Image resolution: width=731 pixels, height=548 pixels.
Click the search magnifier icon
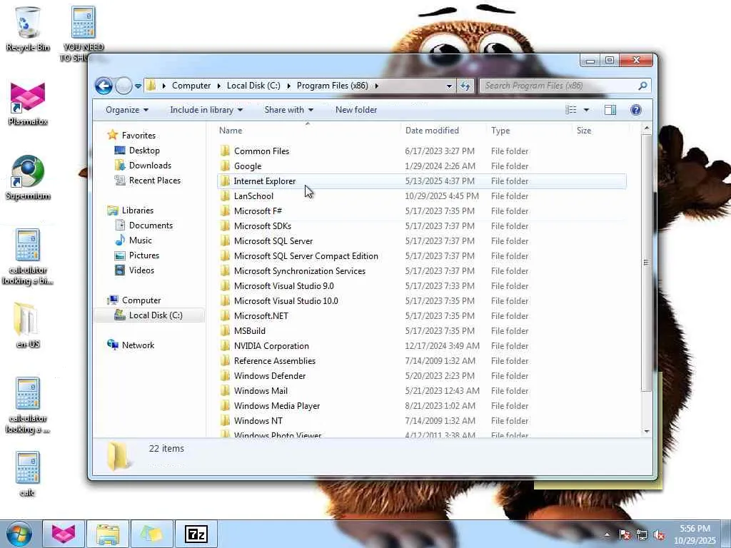tap(643, 86)
